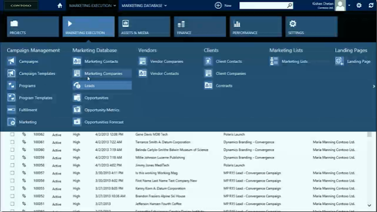Open the top bar settings gear

click(359, 5)
